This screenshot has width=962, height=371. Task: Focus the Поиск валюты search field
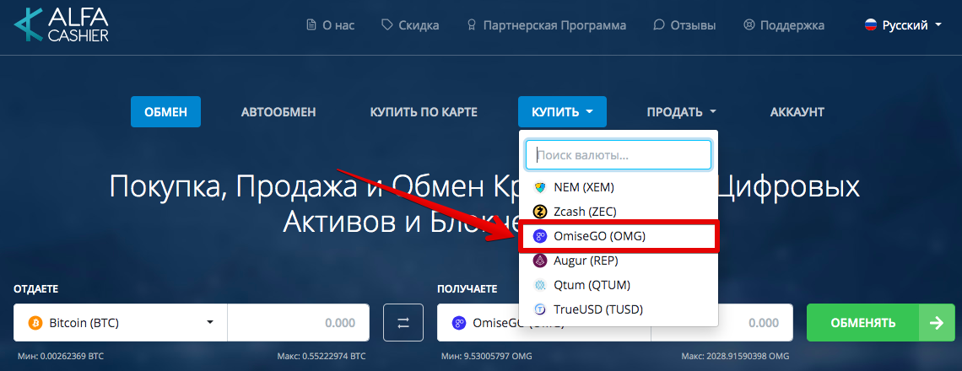click(619, 154)
